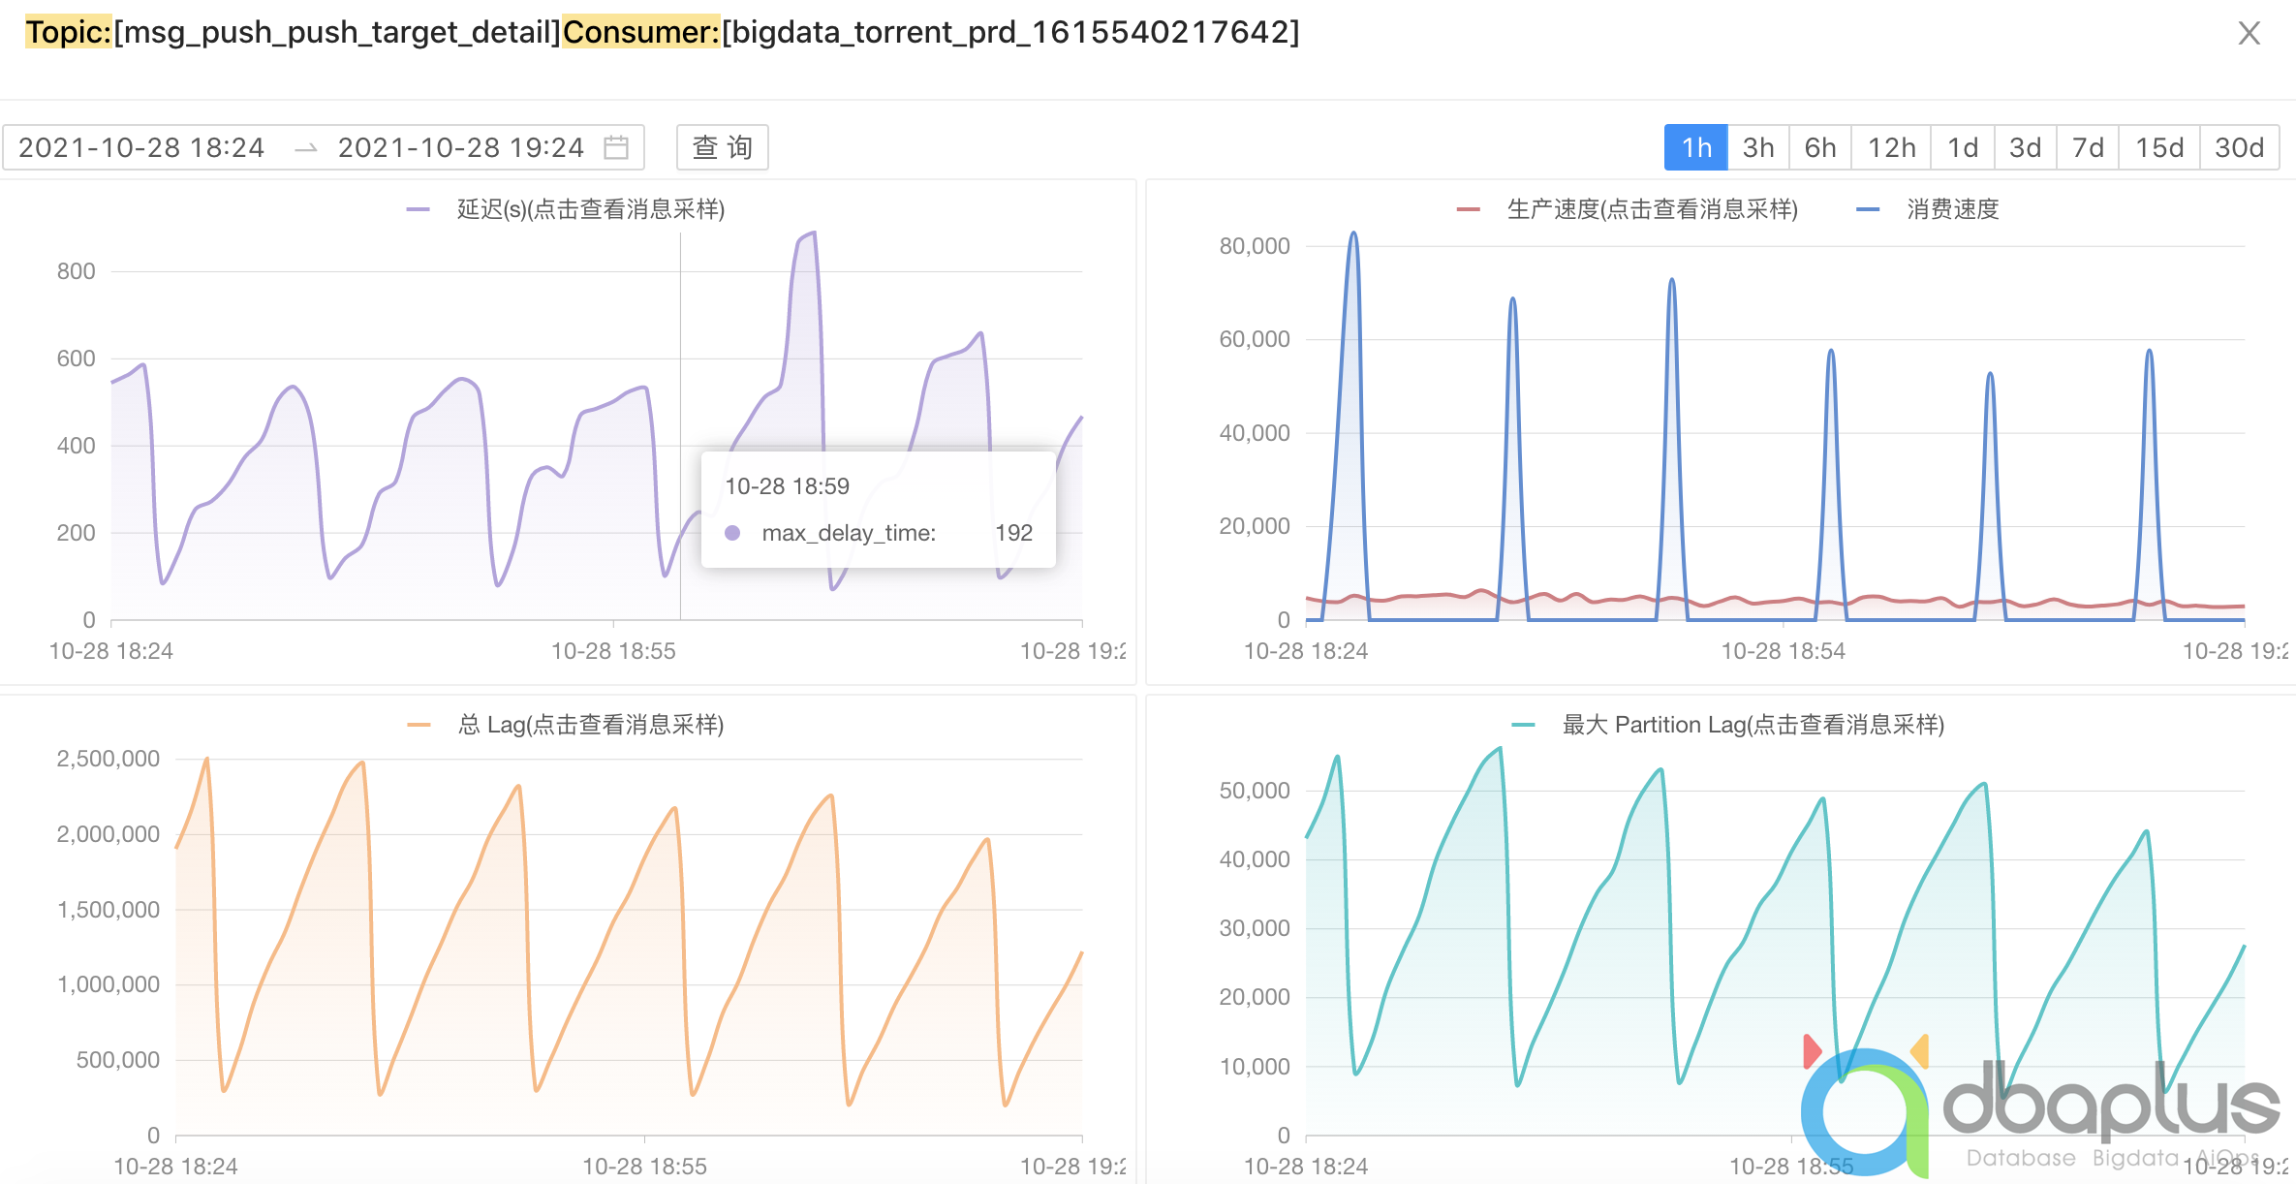Image resolution: width=2296 pixels, height=1184 pixels.
Task: Click the 10-28 18:55 label on delay chart axis
Action: tap(613, 651)
